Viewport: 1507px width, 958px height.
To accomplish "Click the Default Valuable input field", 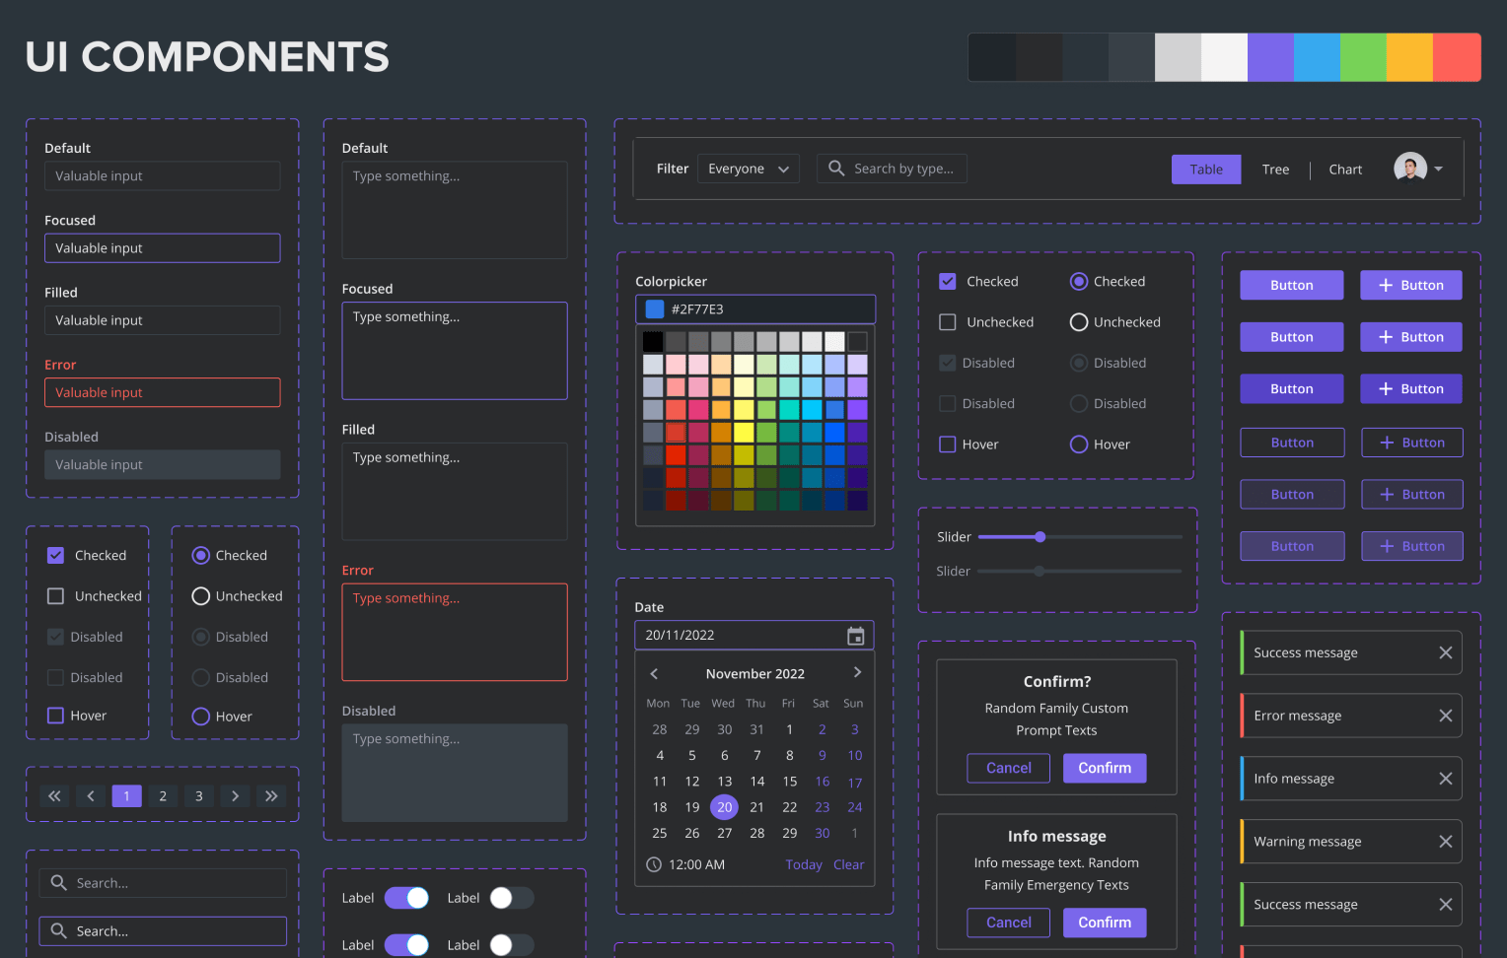I will click(163, 175).
